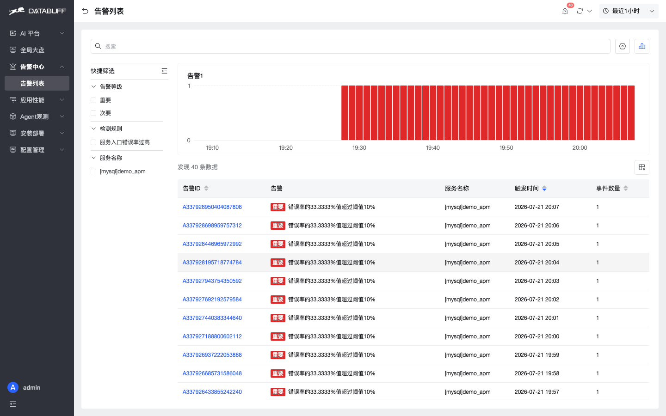Open 告警中心 menu label

[32, 67]
